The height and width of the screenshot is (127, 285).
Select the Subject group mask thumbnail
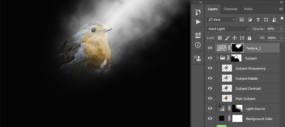pyautogui.click(x=236, y=58)
